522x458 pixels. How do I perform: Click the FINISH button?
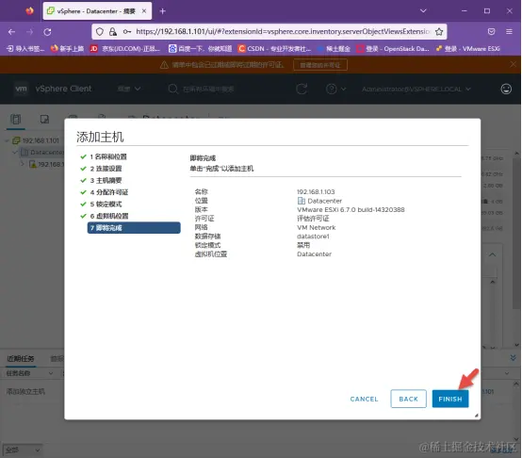pos(450,399)
